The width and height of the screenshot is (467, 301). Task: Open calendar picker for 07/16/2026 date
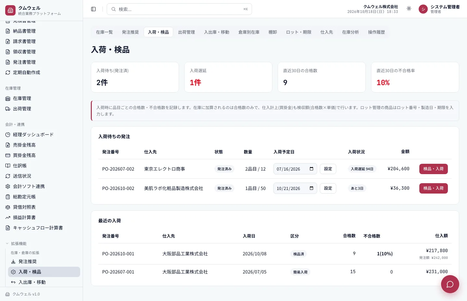click(311, 169)
